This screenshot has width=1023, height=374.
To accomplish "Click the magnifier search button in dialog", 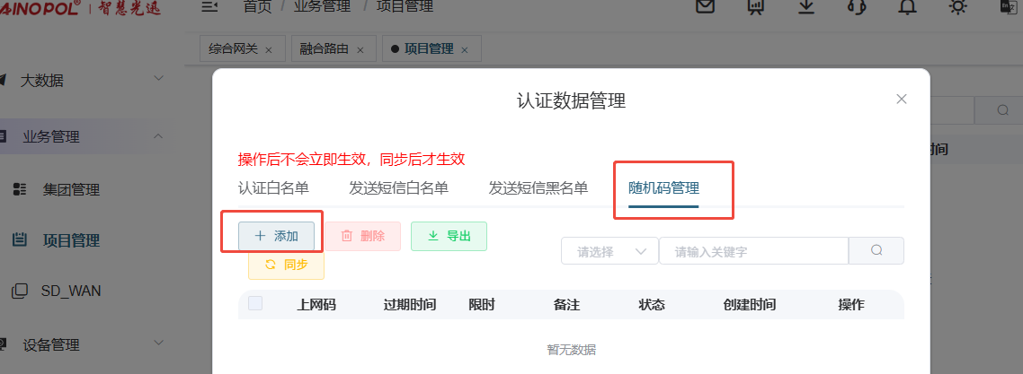I will pyautogui.click(x=876, y=251).
